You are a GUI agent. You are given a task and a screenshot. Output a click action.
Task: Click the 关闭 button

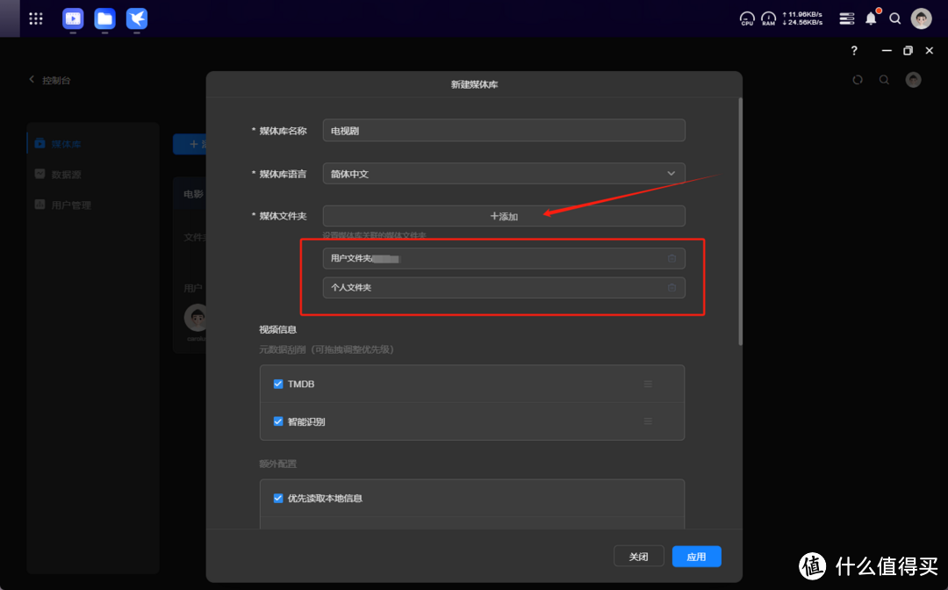[638, 557]
